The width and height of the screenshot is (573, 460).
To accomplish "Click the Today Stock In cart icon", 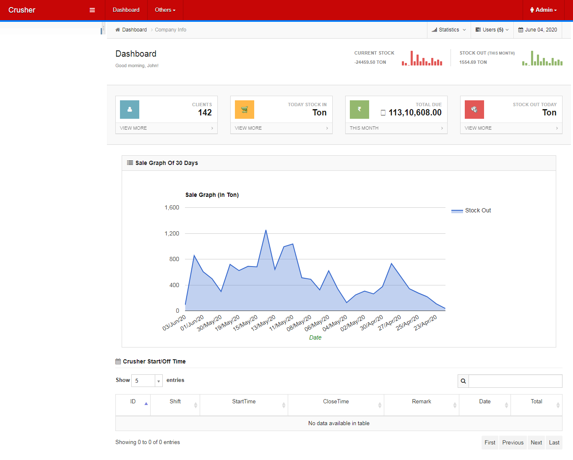I will click(245, 110).
